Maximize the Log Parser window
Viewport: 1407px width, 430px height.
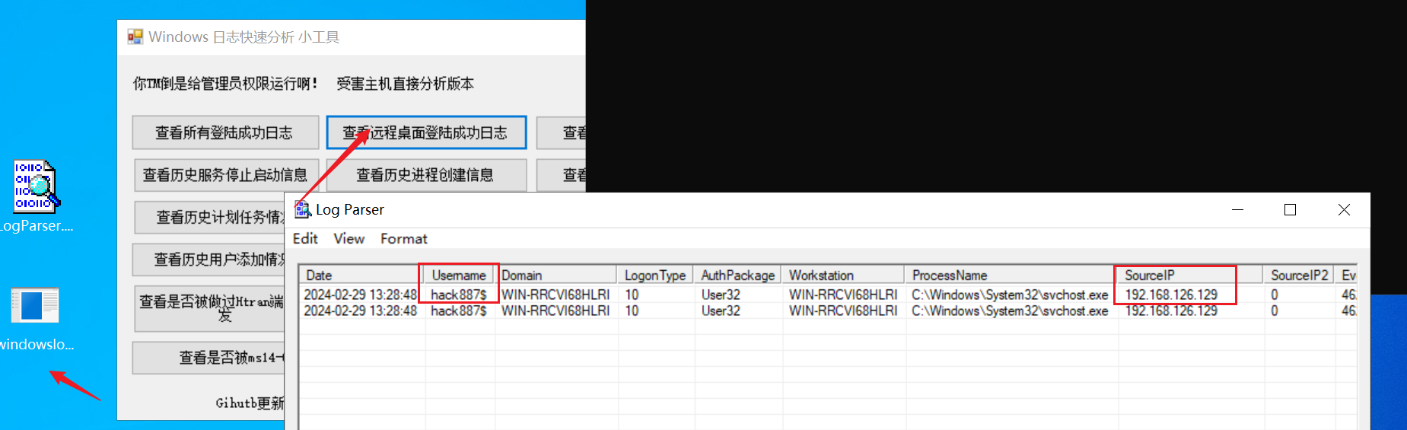pos(1290,209)
